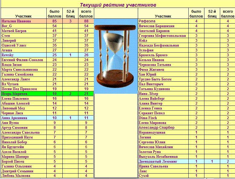Select 'Dima Fisch' entry
This screenshot has width=235, height=179.
(x=163, y=118)
